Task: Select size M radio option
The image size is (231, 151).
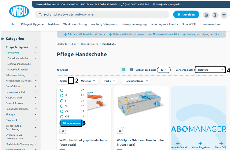Action: click(62, 96)
